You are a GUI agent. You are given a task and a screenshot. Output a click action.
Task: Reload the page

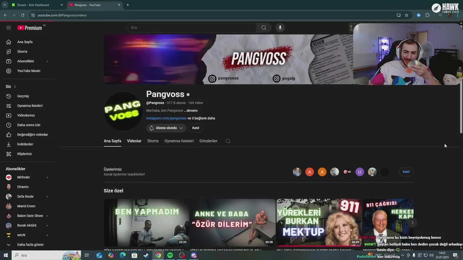pyautogui.click(x=22, y=15)
